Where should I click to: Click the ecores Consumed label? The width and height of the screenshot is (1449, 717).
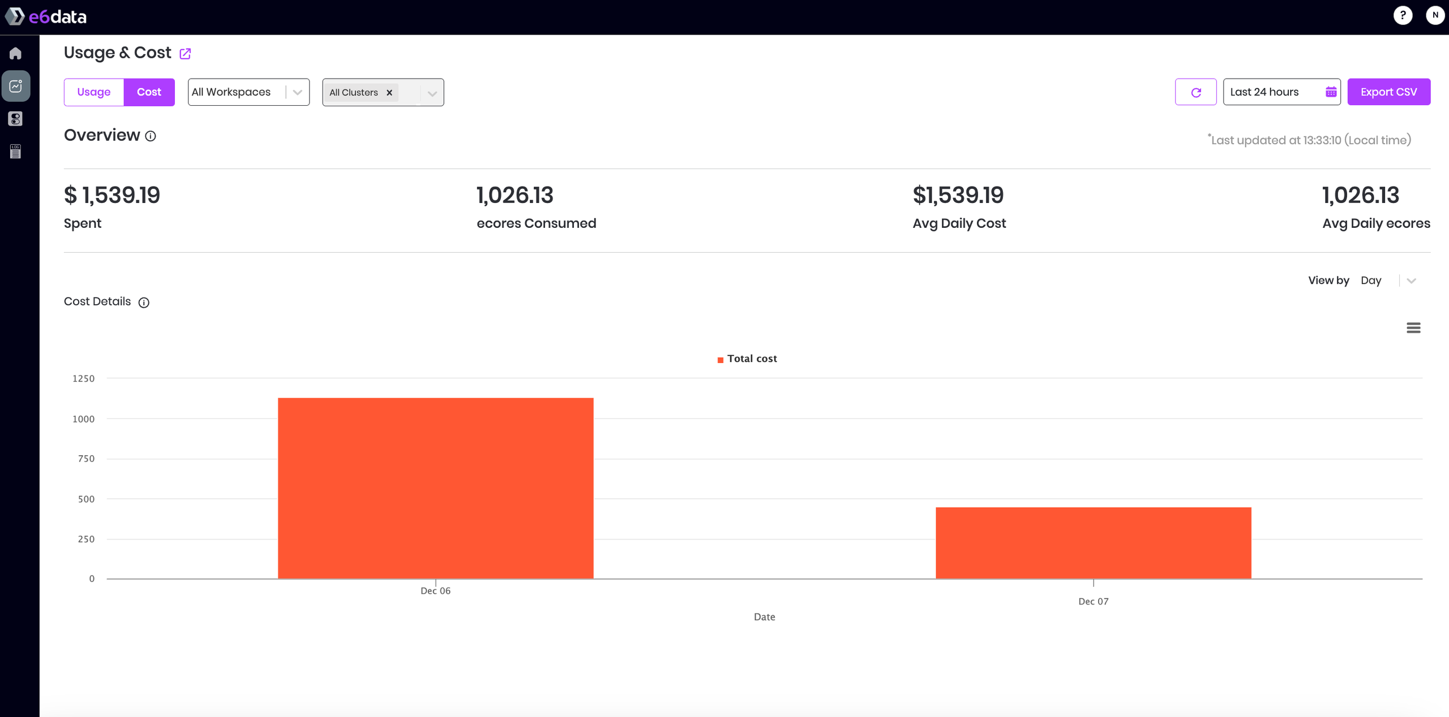coord(537,223)
